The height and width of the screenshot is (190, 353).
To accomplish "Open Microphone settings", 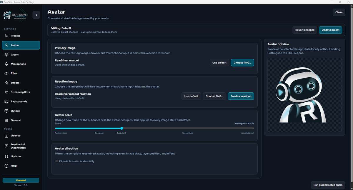I will click(21, 64).
